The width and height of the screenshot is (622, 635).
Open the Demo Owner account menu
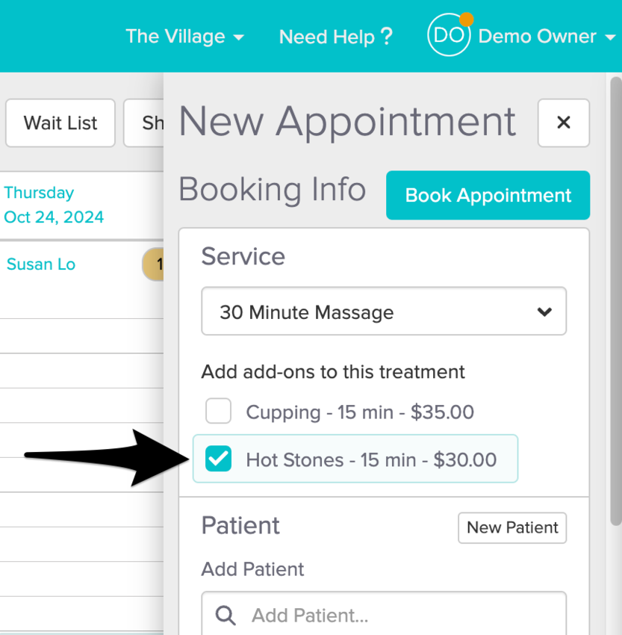pos(545,36)
